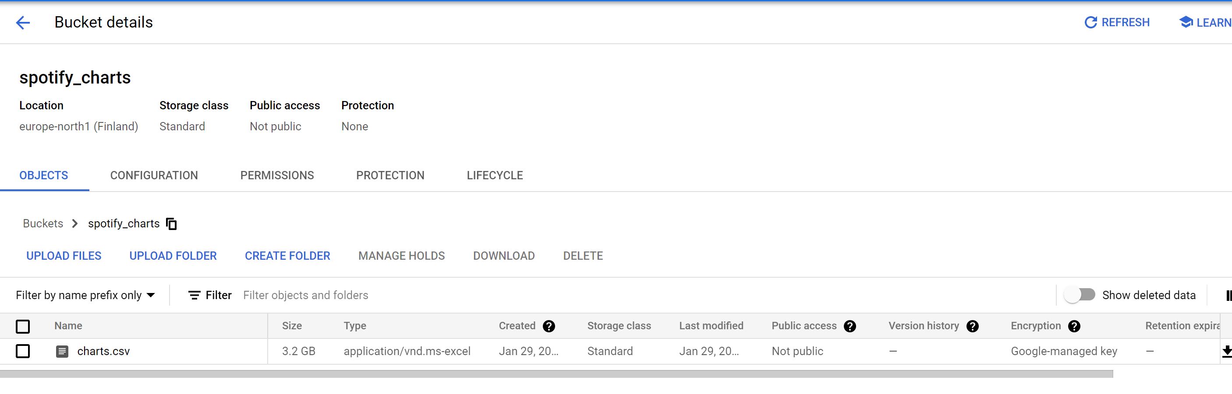Check the charts.csv row checkbox

click(x=22, y=352)
